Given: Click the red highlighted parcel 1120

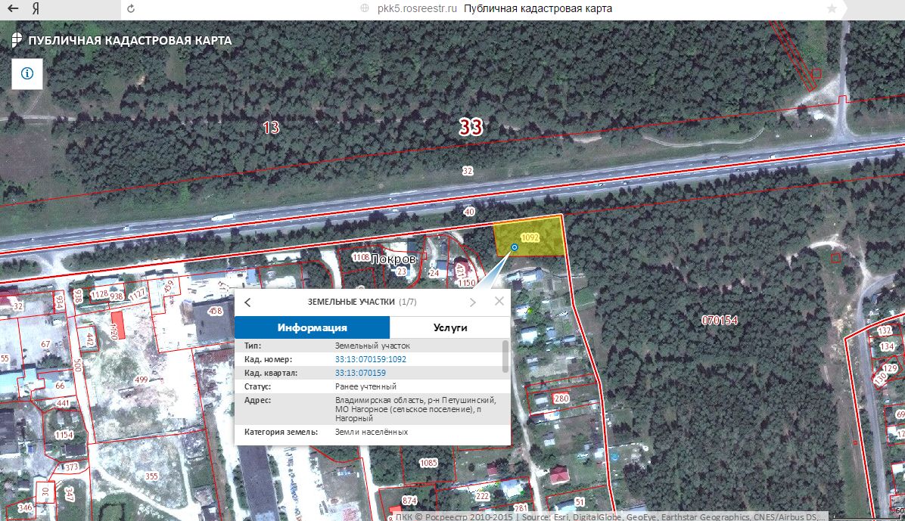Looking at the screenshot, I should pos(118,325).
